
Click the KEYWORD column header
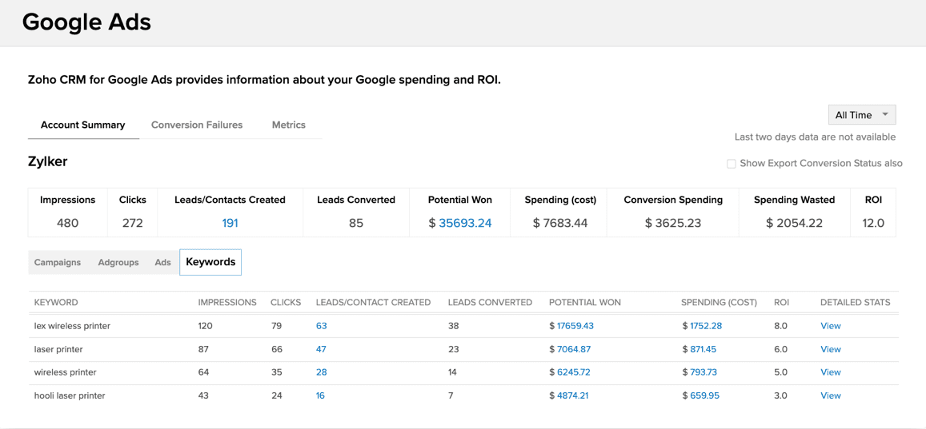tap(56, 302)
